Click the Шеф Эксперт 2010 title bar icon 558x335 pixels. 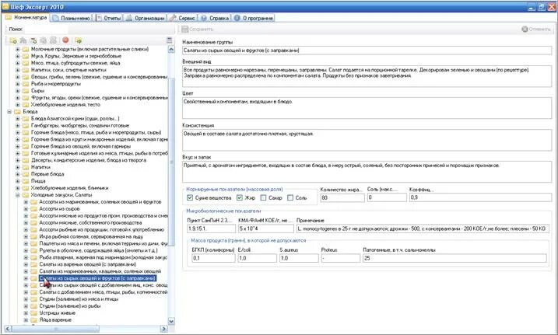click(x=5, y=6)
